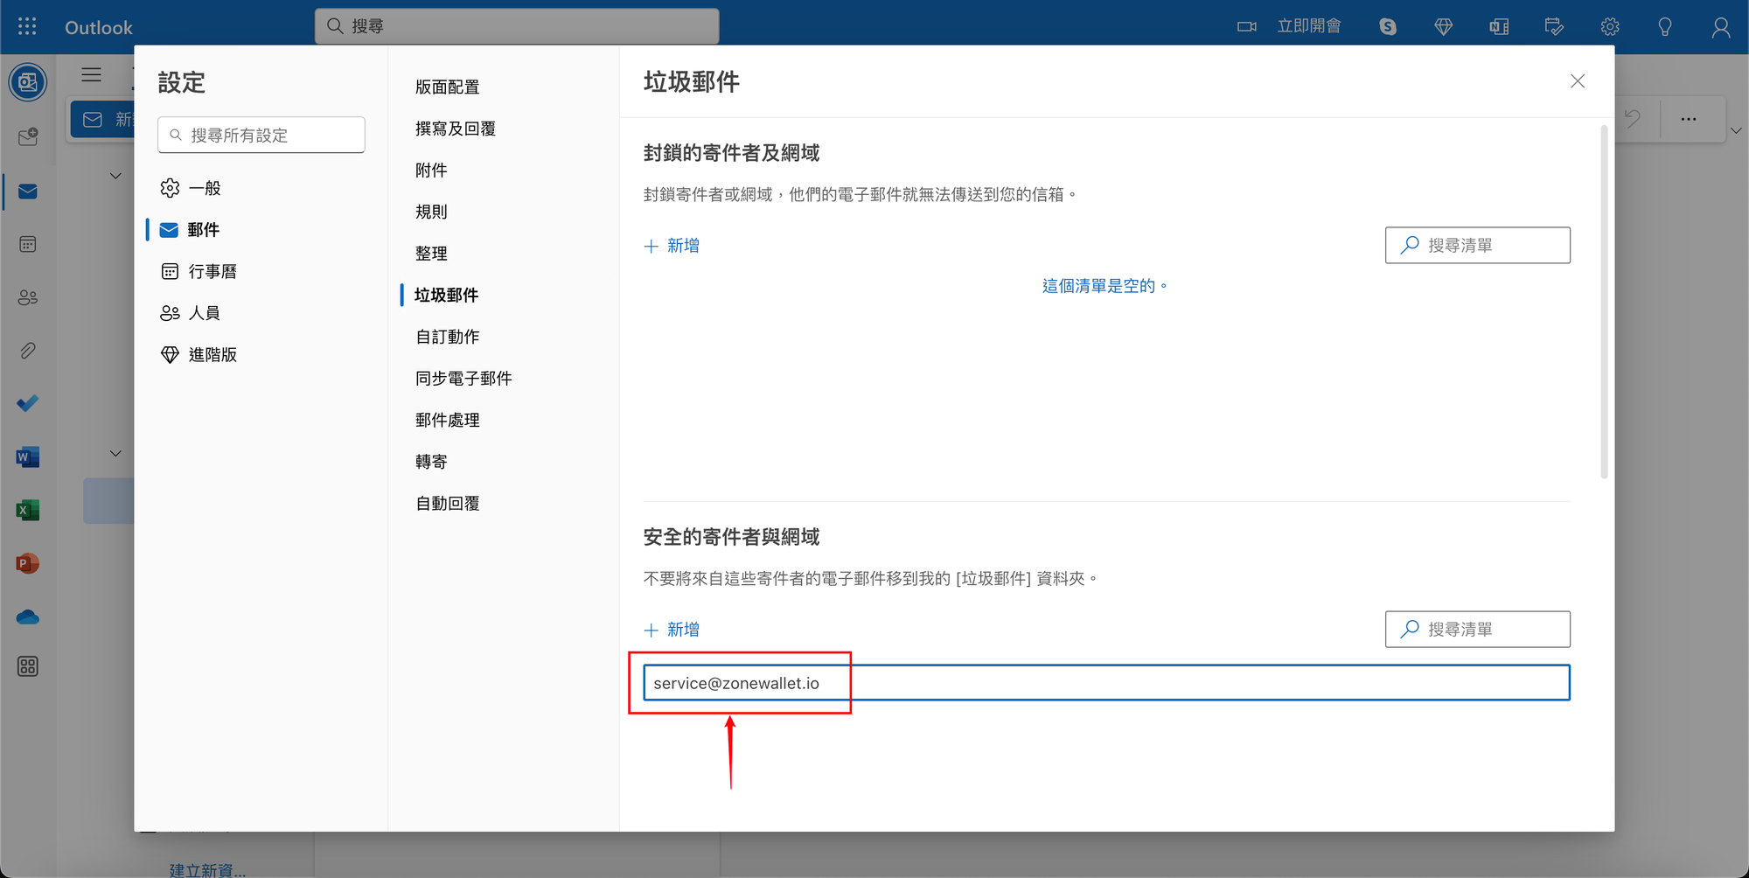Image resolution: width=1749 pixels, height=878 pixels.
Task: Open More apps icon in left rail
Action: (x=28, y=666)
